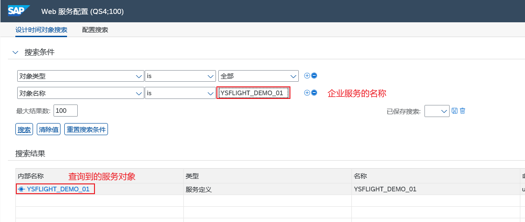Click the 重置搜索条件 button
This screenshot has width=525, height=222.
86,130
